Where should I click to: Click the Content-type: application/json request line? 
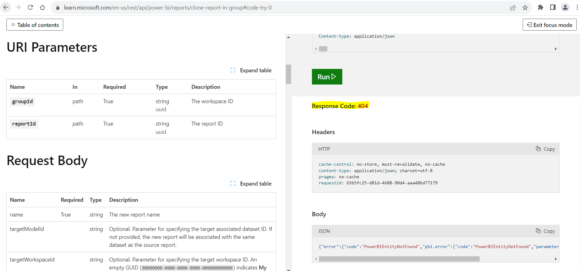pyautogui.click(x=356, y=36)
